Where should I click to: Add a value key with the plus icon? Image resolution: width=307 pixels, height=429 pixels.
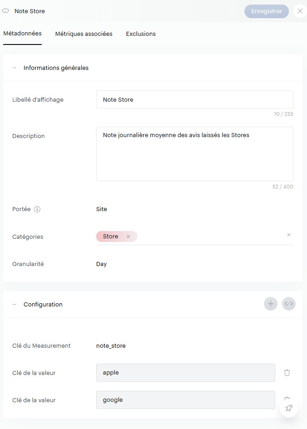tap(271, 304)
